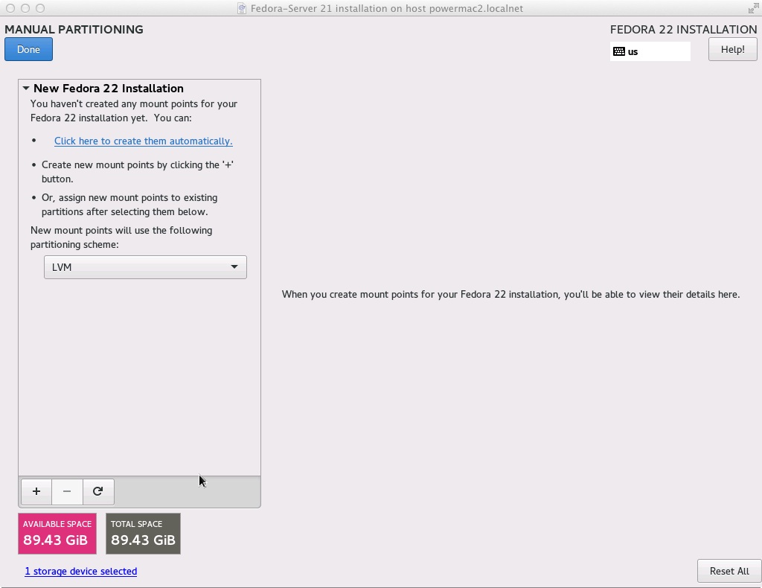The image size is (762, 588).
Task: Click the minus remove mount point button
Action: tap(67, 491)
